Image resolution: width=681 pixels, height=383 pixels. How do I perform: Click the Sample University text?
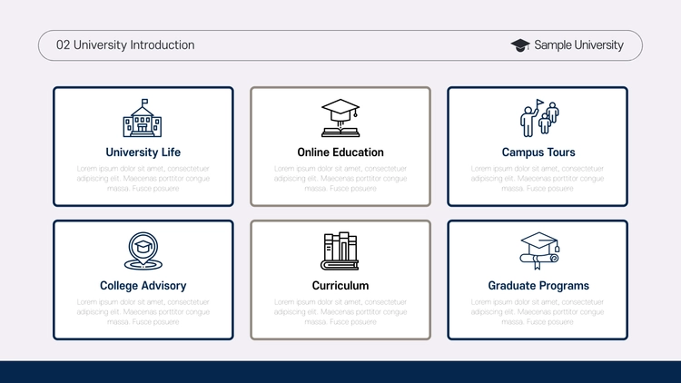tap(579, 45)
